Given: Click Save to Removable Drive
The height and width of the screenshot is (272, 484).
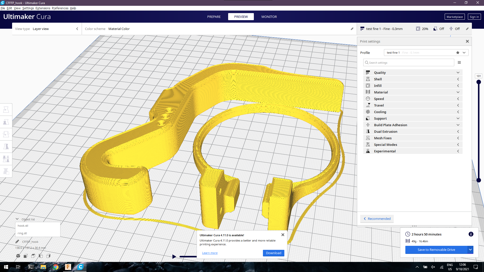Looking at the screenshot, I should [x=436, y=250].
